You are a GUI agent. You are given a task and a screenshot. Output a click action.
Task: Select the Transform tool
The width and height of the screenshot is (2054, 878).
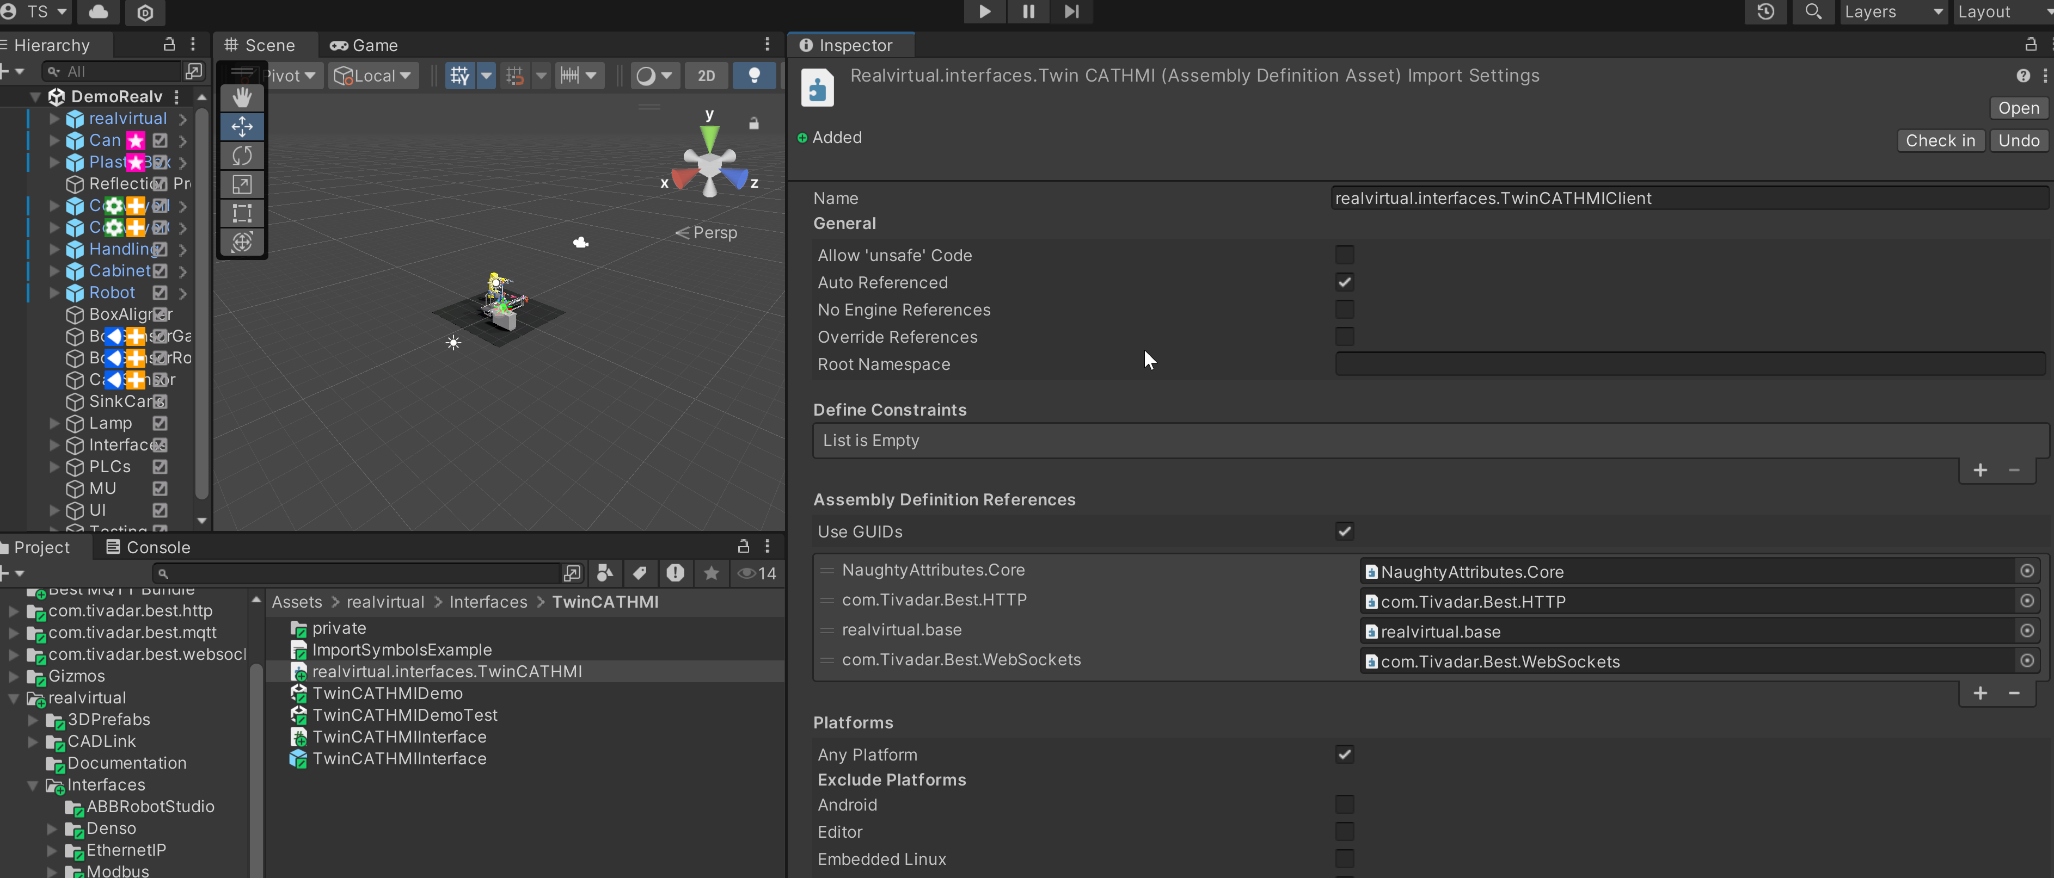pos(242,242)
